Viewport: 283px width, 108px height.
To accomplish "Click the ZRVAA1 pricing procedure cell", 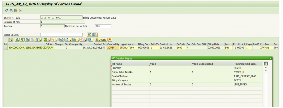I will click(266, 48).
